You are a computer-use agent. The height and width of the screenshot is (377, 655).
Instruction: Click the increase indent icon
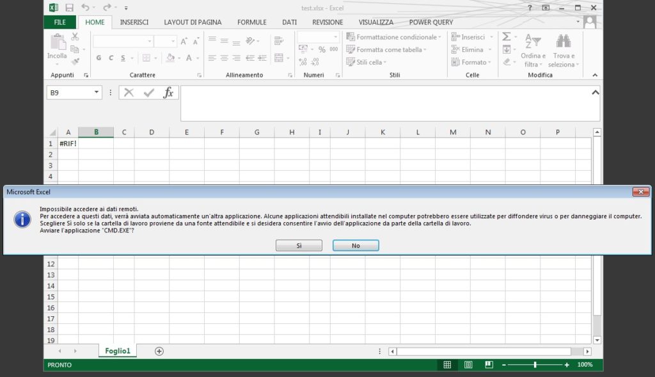[x=262, y=58]
